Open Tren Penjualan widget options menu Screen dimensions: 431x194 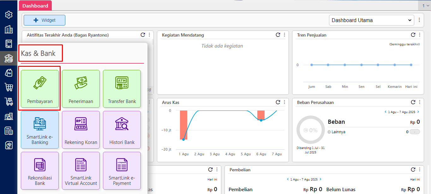point(420,35)
